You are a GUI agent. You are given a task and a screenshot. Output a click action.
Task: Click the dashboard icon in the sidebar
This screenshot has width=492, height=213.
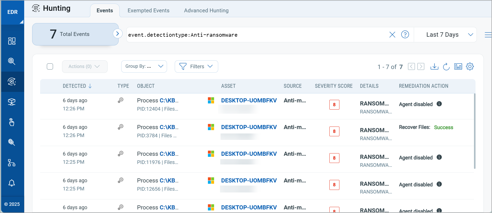click(12, 41)
